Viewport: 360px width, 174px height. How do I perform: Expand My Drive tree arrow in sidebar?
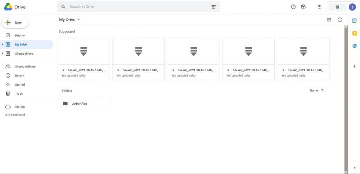[3, 44]
